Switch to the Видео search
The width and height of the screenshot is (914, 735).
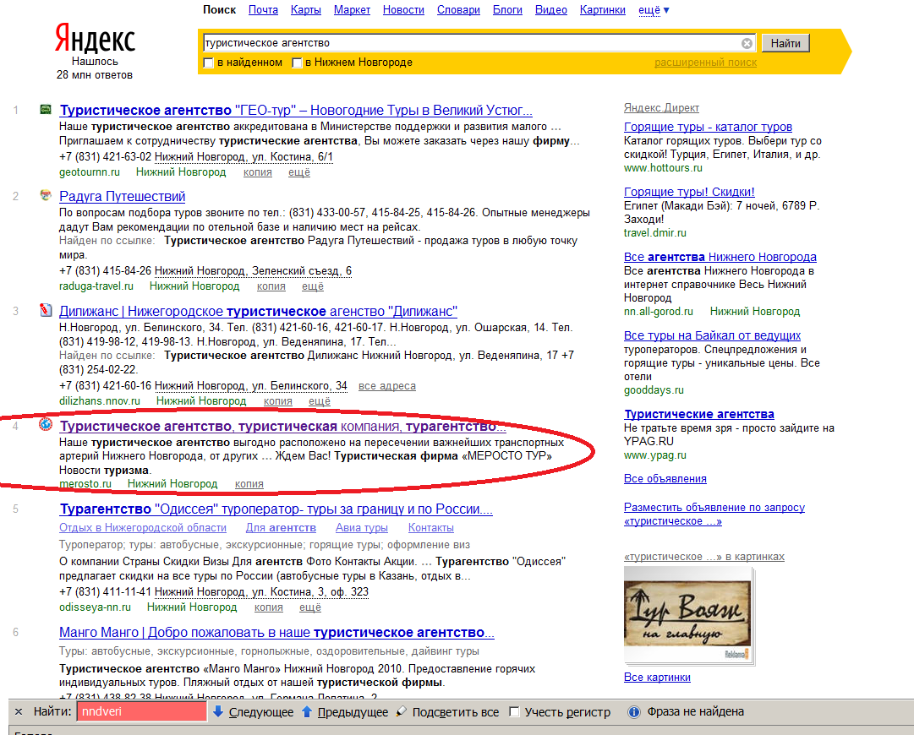(x=550, y=10)
